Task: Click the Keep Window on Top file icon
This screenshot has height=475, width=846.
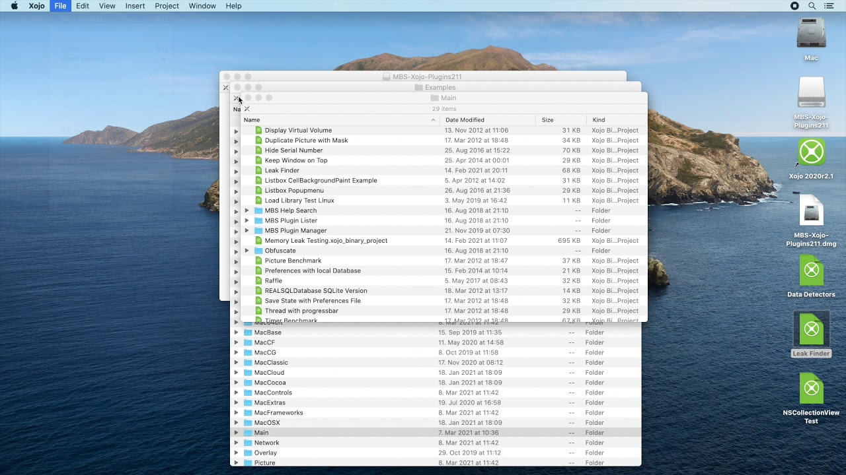Action: (x=259, y=160)
